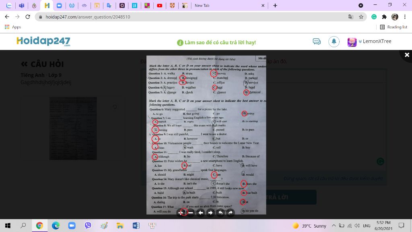Open the tab search dropdown
The image size is (412, 232).
click(361, 5)
